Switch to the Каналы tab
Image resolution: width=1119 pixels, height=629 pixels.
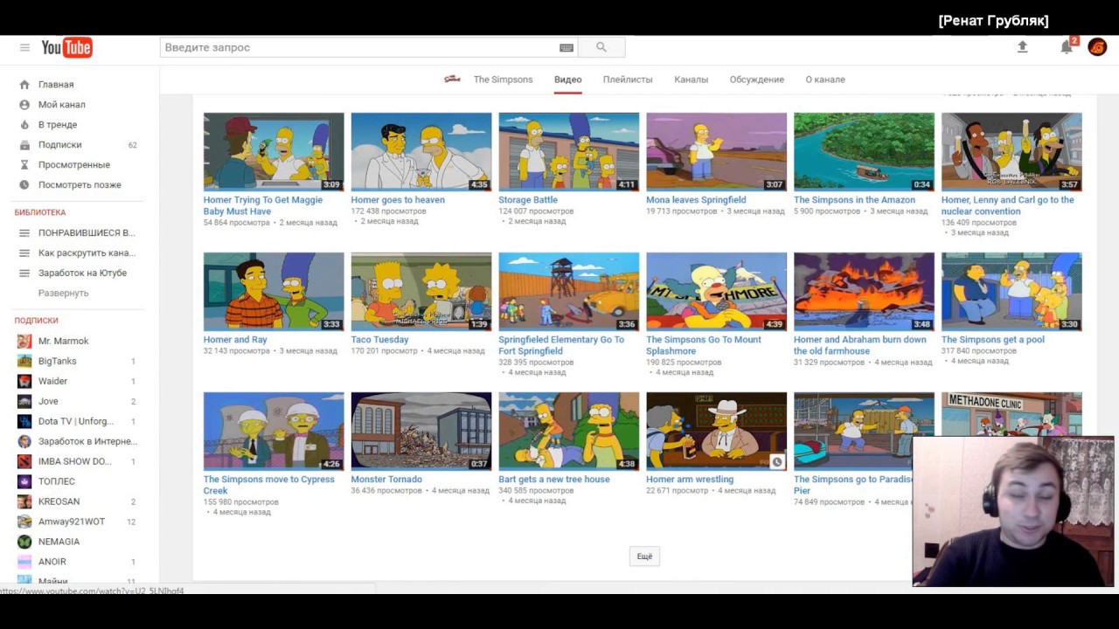click(x=691, y=79)
